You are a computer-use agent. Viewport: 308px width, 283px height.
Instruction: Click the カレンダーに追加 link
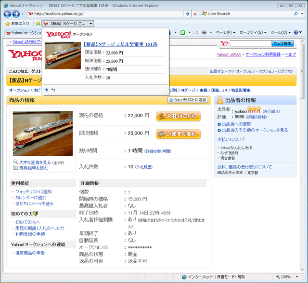coord(31,198)
